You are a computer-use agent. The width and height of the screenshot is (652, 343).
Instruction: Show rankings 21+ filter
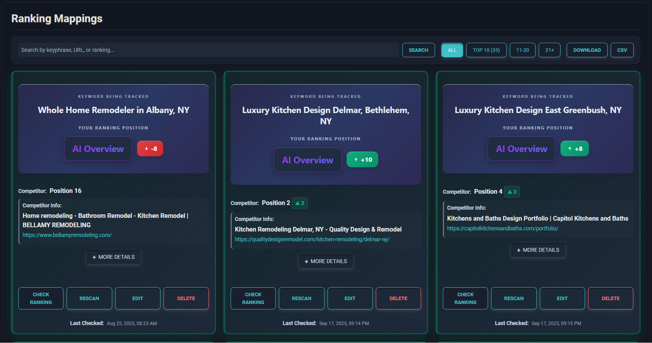coord(549,50)
